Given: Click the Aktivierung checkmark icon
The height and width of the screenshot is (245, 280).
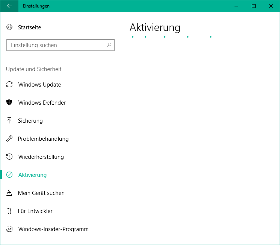Looking at the screenshot, I should (9, 175).
